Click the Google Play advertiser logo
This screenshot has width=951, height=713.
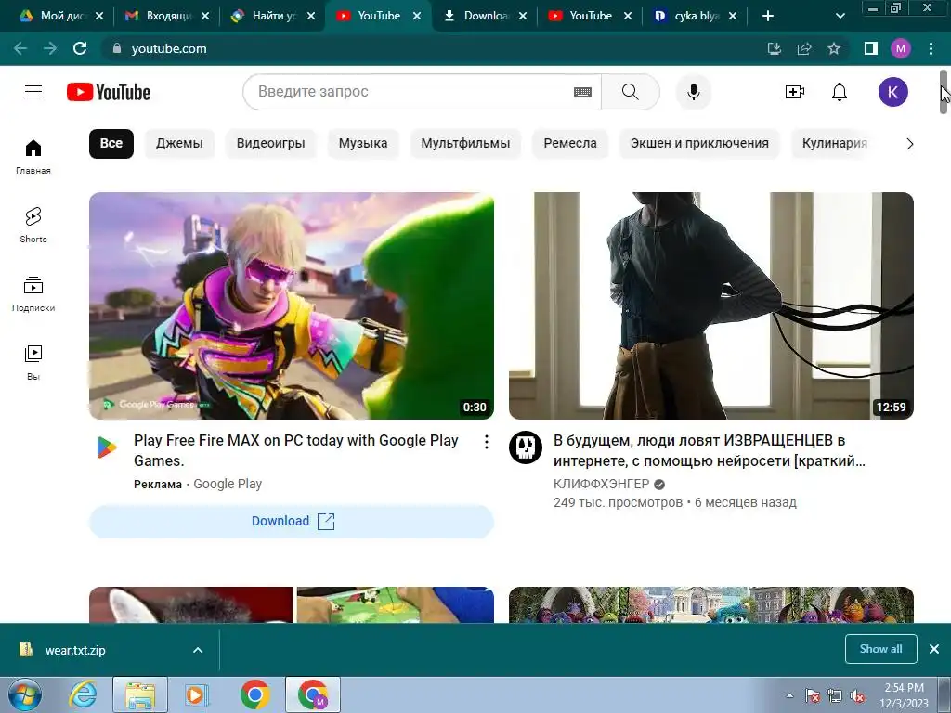[x=106, y=447]
